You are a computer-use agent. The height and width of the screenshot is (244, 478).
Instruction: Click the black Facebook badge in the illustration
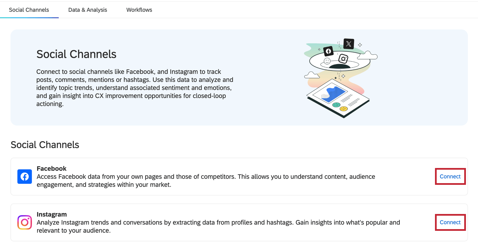[328, 51]
